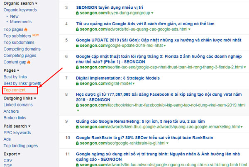Open the Google ngừng sử dụng chỉ số article title
The height and width of the screenshot is (167, 249).
[x=158, y=157]
